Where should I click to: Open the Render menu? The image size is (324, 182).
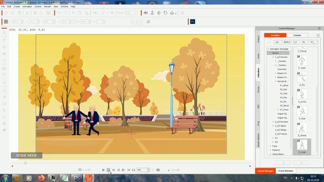click(47, 7)
